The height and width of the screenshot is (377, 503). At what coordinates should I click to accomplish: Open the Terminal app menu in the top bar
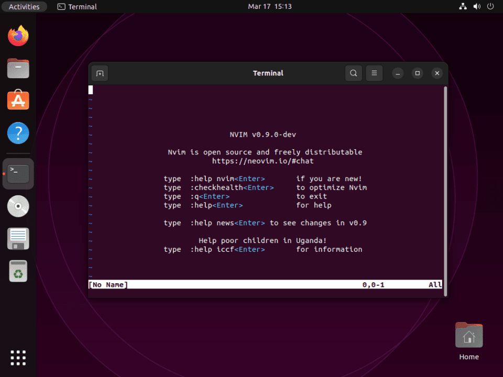tap(76, 6)
